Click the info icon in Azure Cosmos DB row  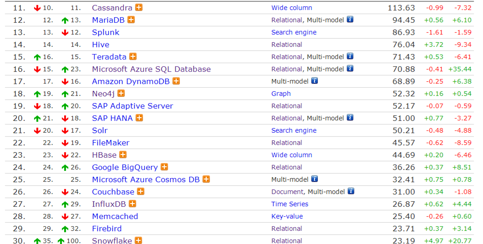pos(315,179)
